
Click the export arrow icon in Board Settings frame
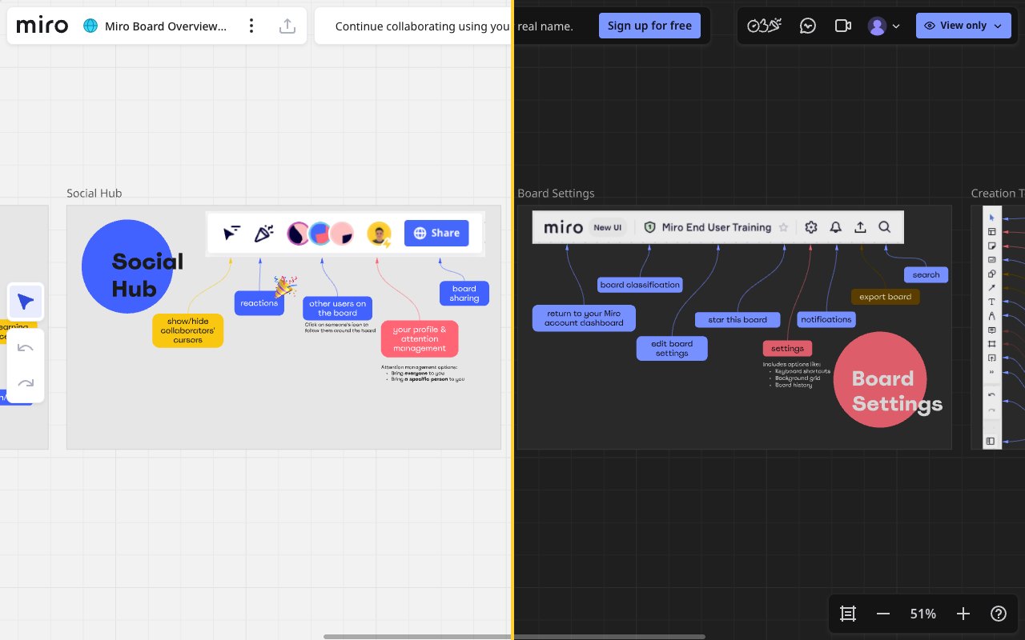click(x=860, y=227)
